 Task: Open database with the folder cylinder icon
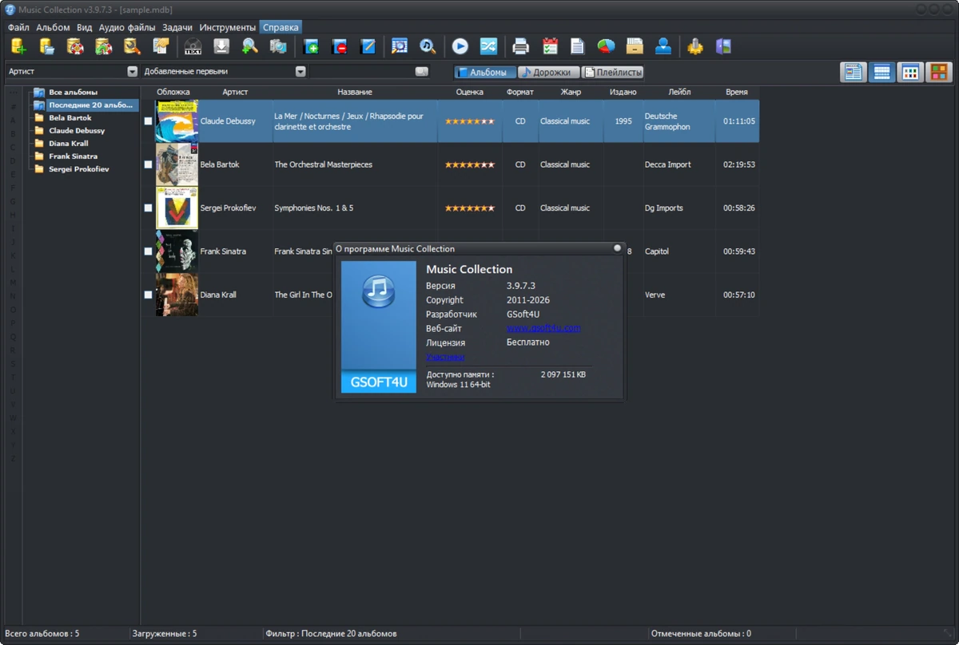pos(46,46)
